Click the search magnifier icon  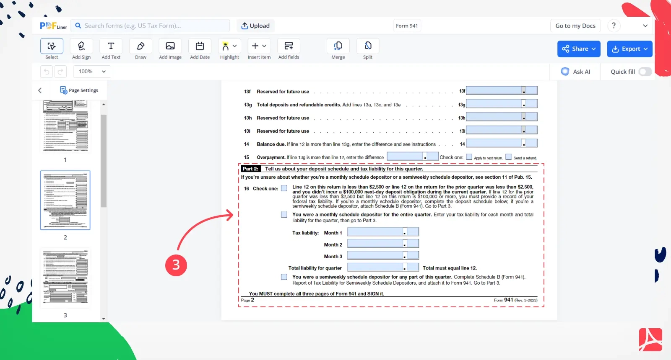[78, 26]
